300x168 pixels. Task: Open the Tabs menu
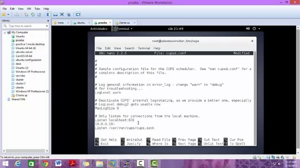(37, 9)
